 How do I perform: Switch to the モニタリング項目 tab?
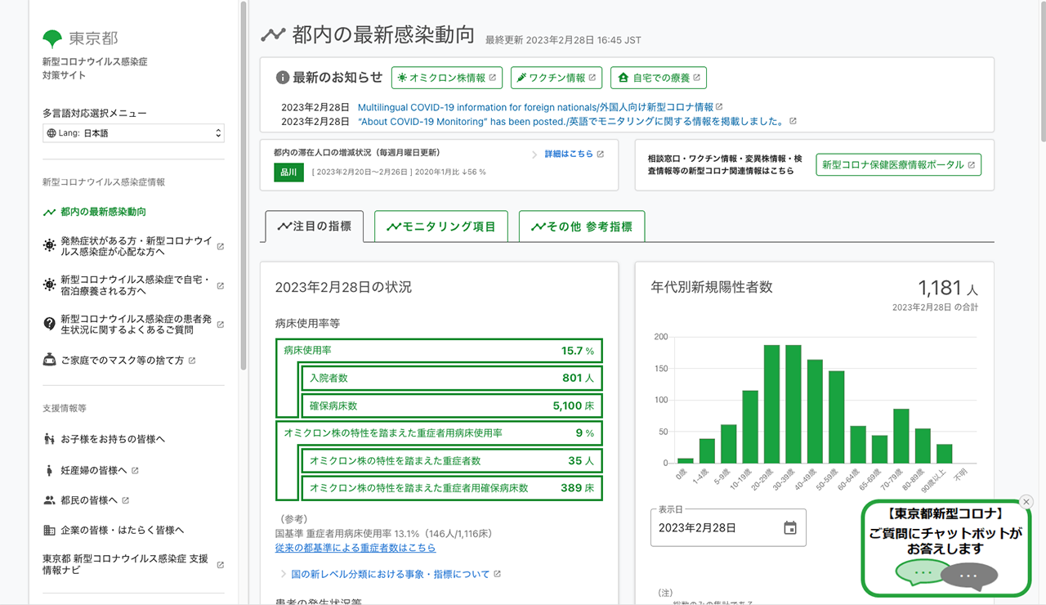(440, 226)
